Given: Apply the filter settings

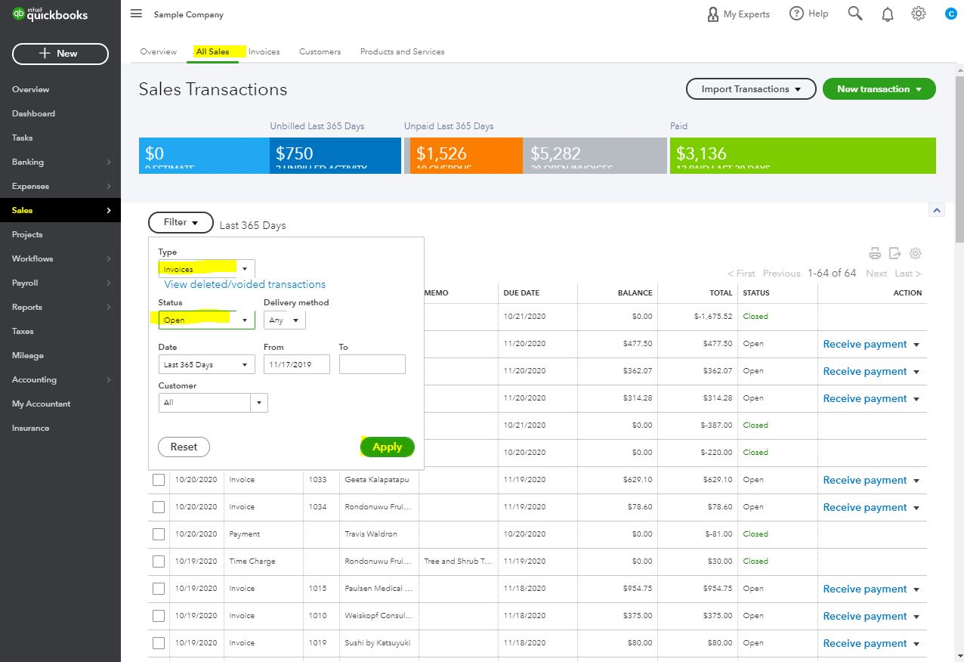Looking at the screenshot, I should (x=387, y=447).
